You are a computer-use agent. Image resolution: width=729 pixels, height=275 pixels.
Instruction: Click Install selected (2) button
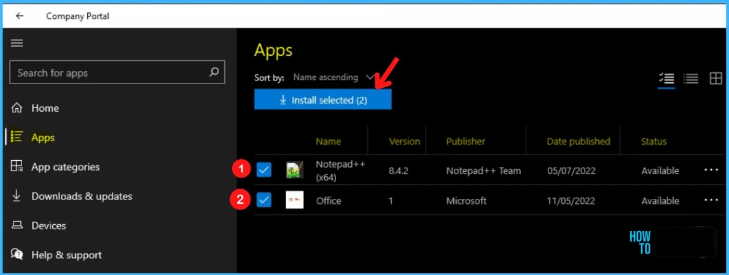pyautogui.click(x=322, y=100)
